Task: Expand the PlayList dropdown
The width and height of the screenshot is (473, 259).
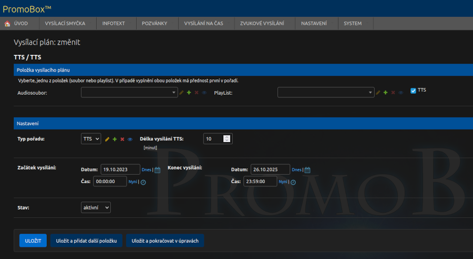Action: point(326,92)
